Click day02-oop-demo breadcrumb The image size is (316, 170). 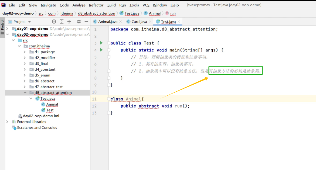pos(18,13)
